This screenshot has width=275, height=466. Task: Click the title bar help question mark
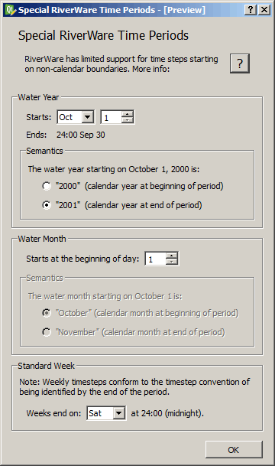[251, 10]
